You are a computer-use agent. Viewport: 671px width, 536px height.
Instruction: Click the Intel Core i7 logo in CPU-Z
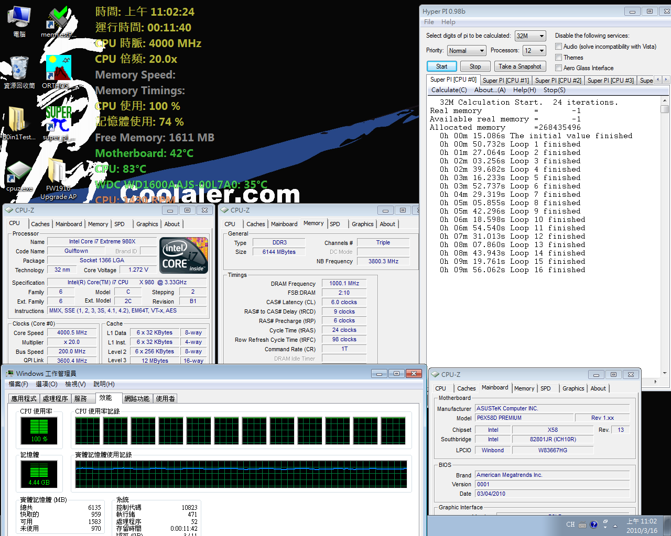click(184, 255)
